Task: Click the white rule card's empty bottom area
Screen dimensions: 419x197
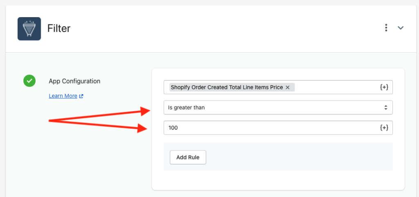Action: [278, 180]
